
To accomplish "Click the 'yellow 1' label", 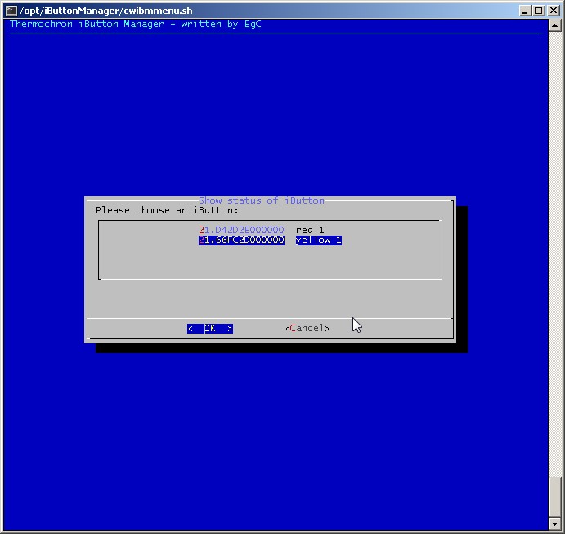I will [x=319, y=240].
